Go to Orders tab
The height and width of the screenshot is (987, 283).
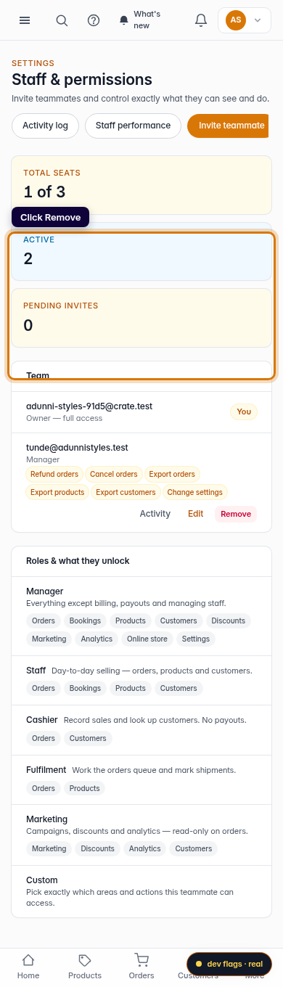[141, 967]
